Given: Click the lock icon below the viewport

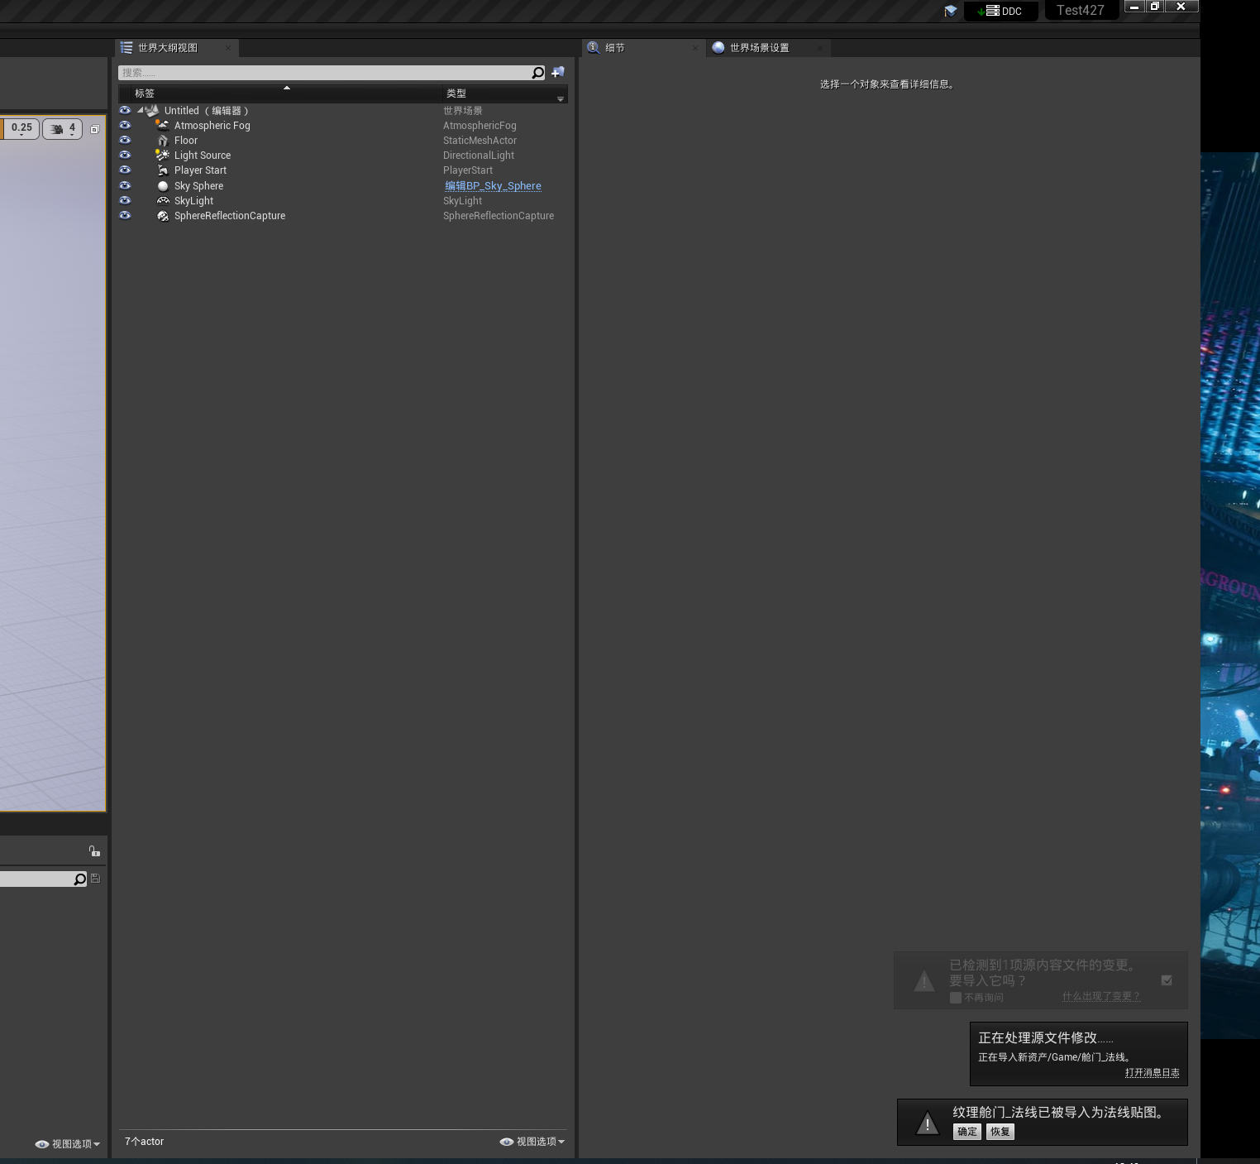Looking at the screenshot, I should tap(94, 851).
